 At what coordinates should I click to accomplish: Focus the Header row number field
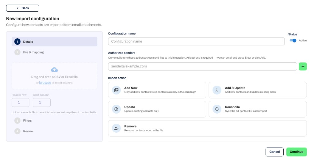click(x=21, y=103)
